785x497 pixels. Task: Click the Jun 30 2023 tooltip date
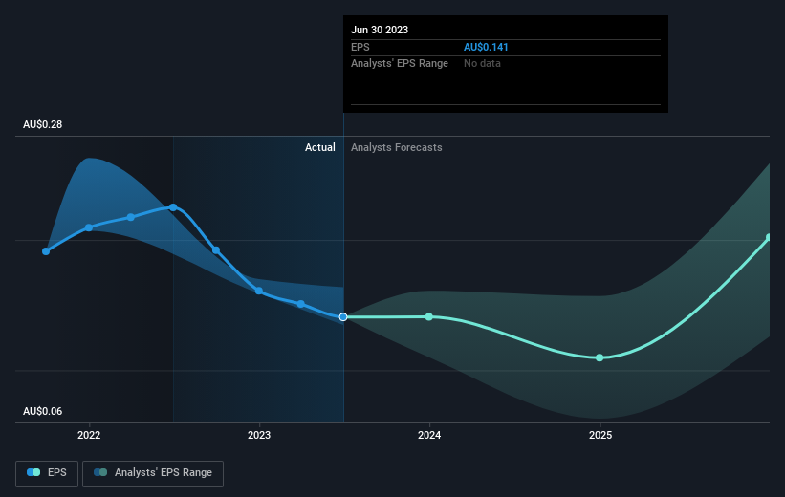(x=380, y=30)
